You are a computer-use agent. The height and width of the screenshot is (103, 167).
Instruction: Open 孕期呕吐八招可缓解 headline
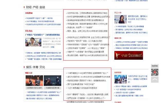coord(132,48)
